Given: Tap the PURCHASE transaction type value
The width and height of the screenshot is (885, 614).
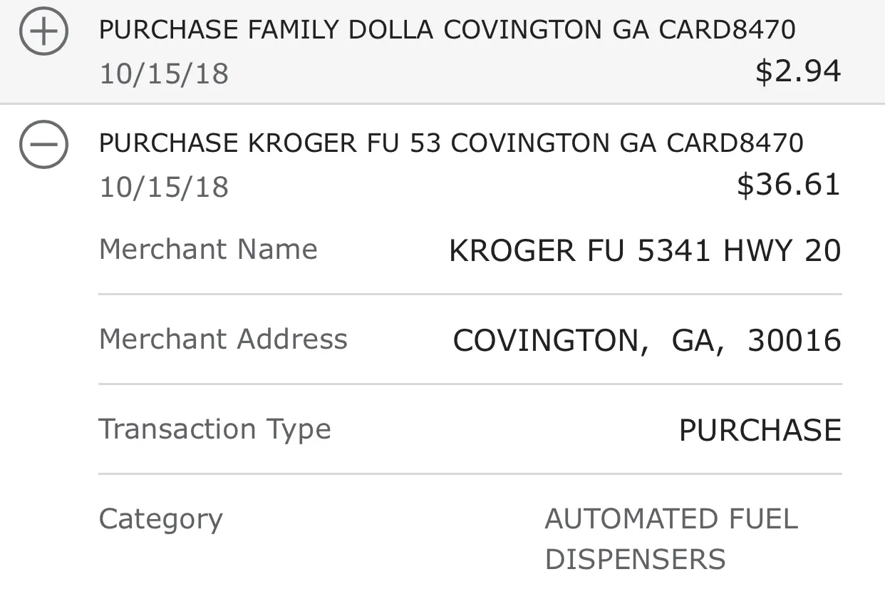Looking at the screenshot, I should click(760, 431).
